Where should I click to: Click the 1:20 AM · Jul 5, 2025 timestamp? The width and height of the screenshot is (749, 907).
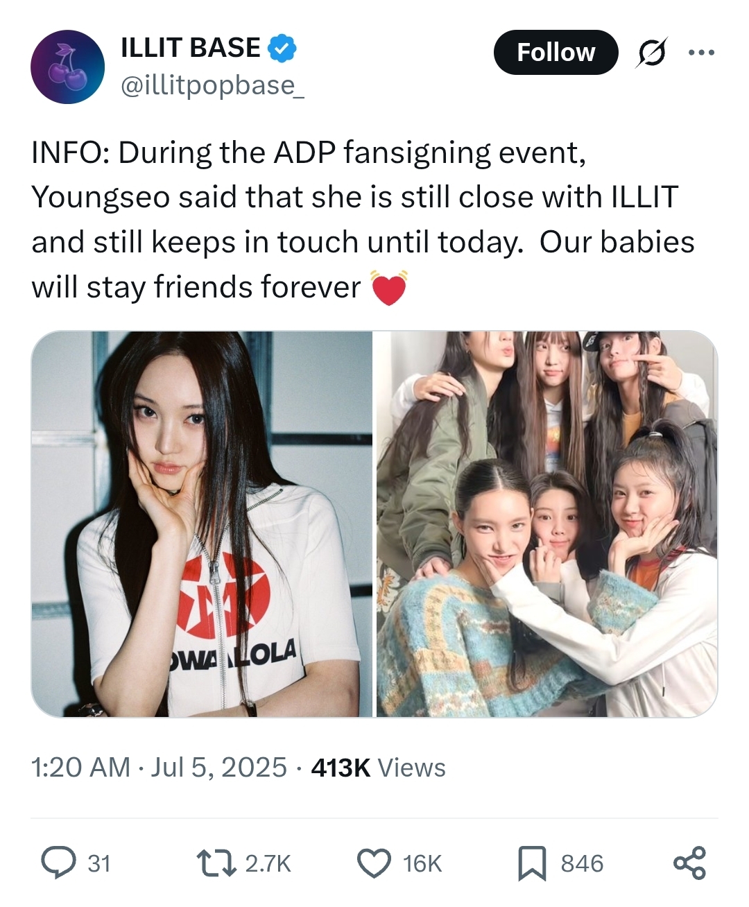click(159, 768)
